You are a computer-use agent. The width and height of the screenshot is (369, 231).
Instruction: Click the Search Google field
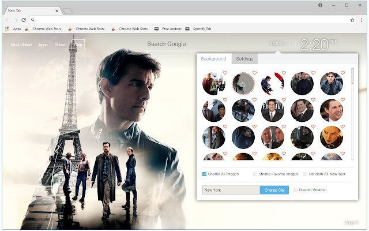(x=167, y=44)
